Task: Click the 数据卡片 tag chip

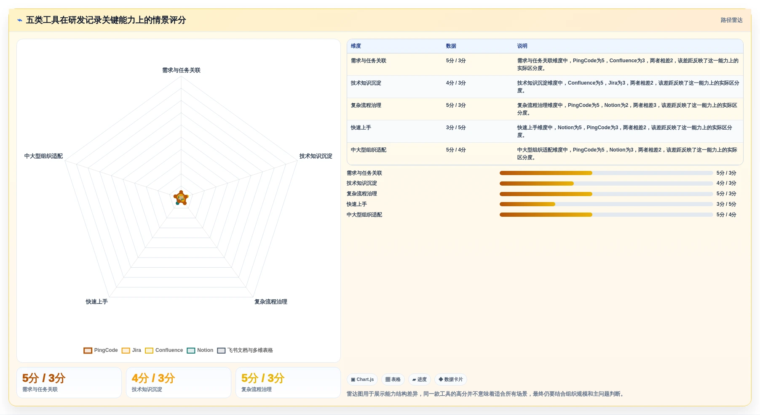Action: 451,380
